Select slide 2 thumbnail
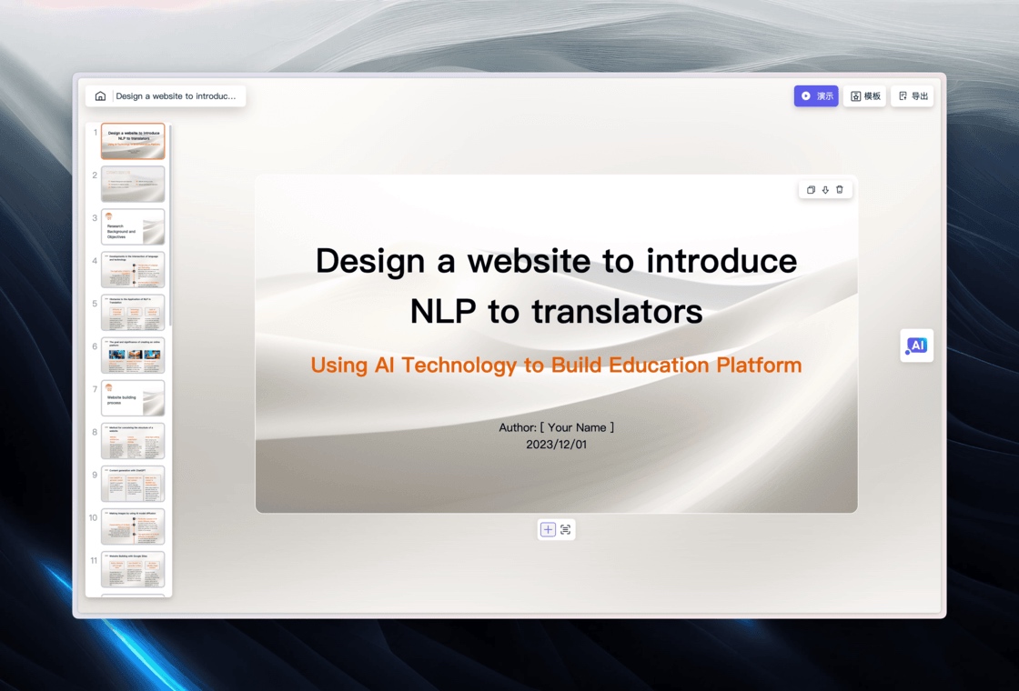The width and height of the screenshot is (1019, 691). point(133,184)
